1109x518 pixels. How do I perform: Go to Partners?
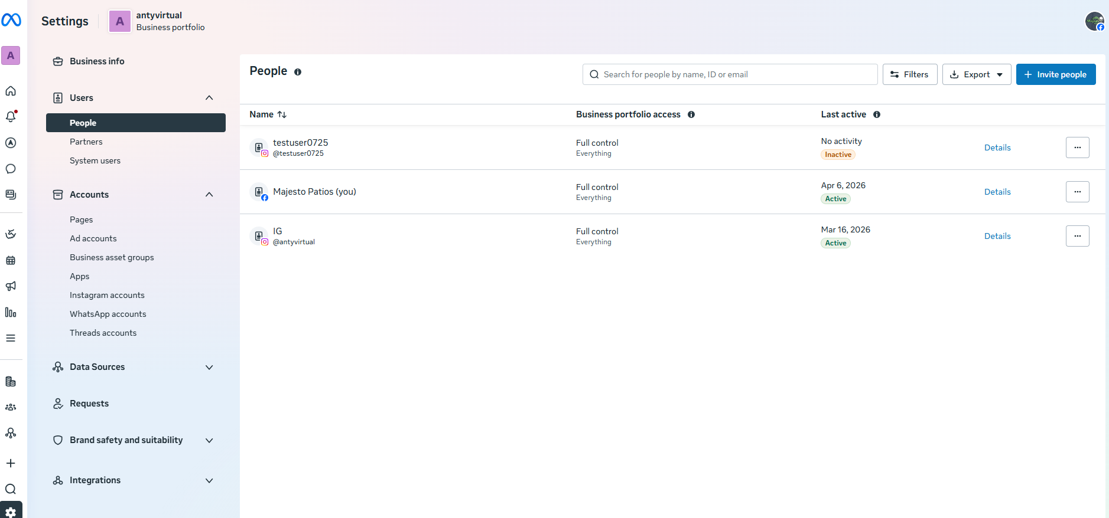(x=86, y=142)
